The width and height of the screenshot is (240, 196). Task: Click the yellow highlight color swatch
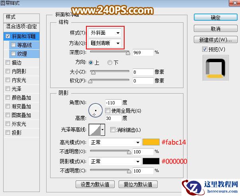click(x=151, y=142)
